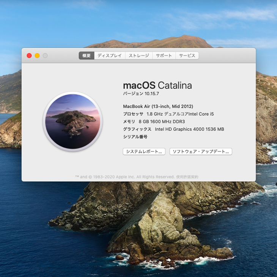Open ソフトウェア・アップデート... button
The height and width of the screenshot is (277, 277).
tap(201, 151)
